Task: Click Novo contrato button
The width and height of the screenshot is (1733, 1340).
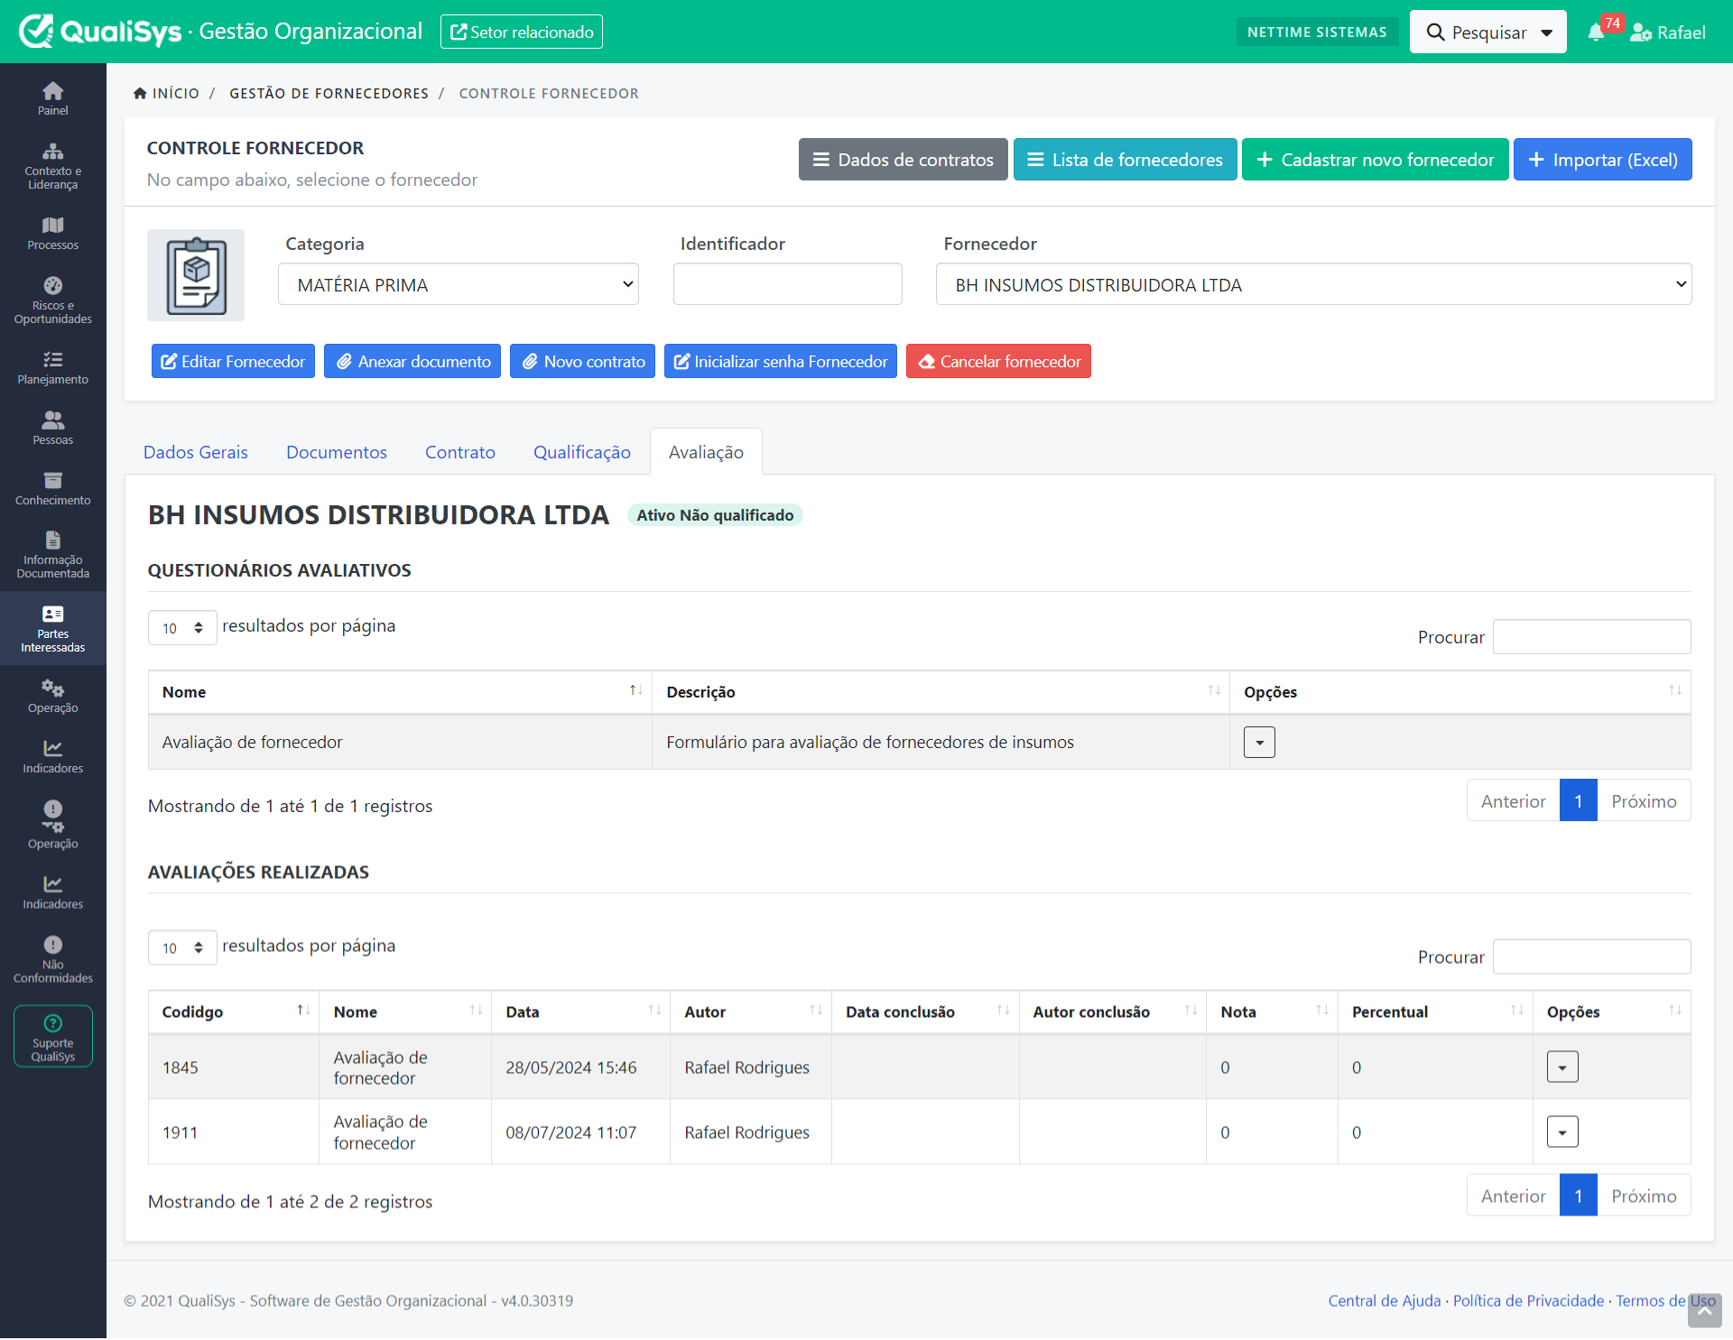Action: point(582,361)
